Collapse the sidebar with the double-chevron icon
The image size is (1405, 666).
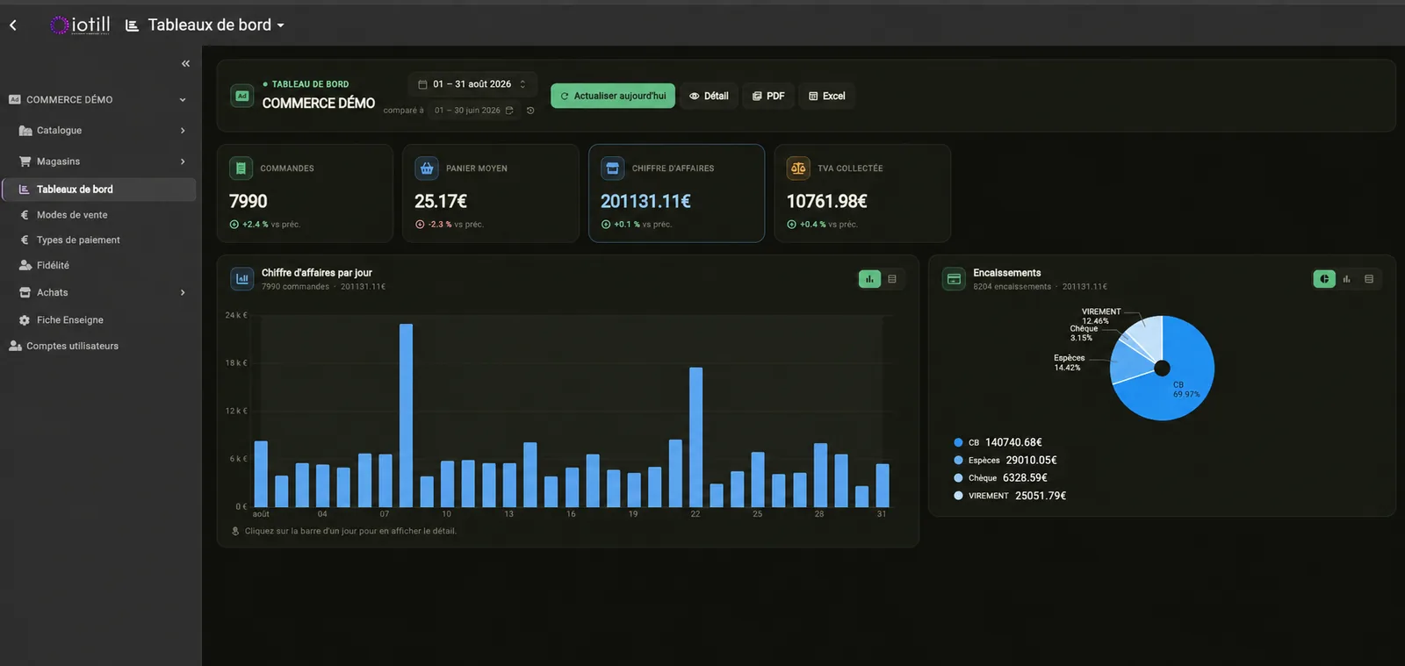(185, 63)
